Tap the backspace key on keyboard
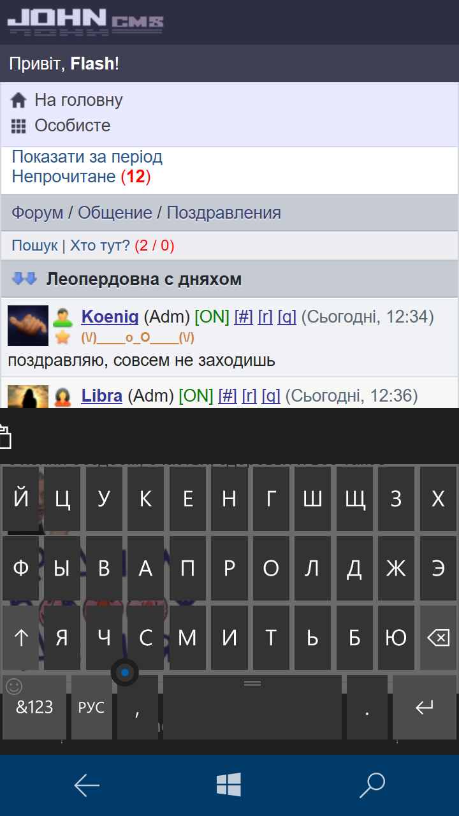This screenshot has width=459, height=816. pos(438,637)
